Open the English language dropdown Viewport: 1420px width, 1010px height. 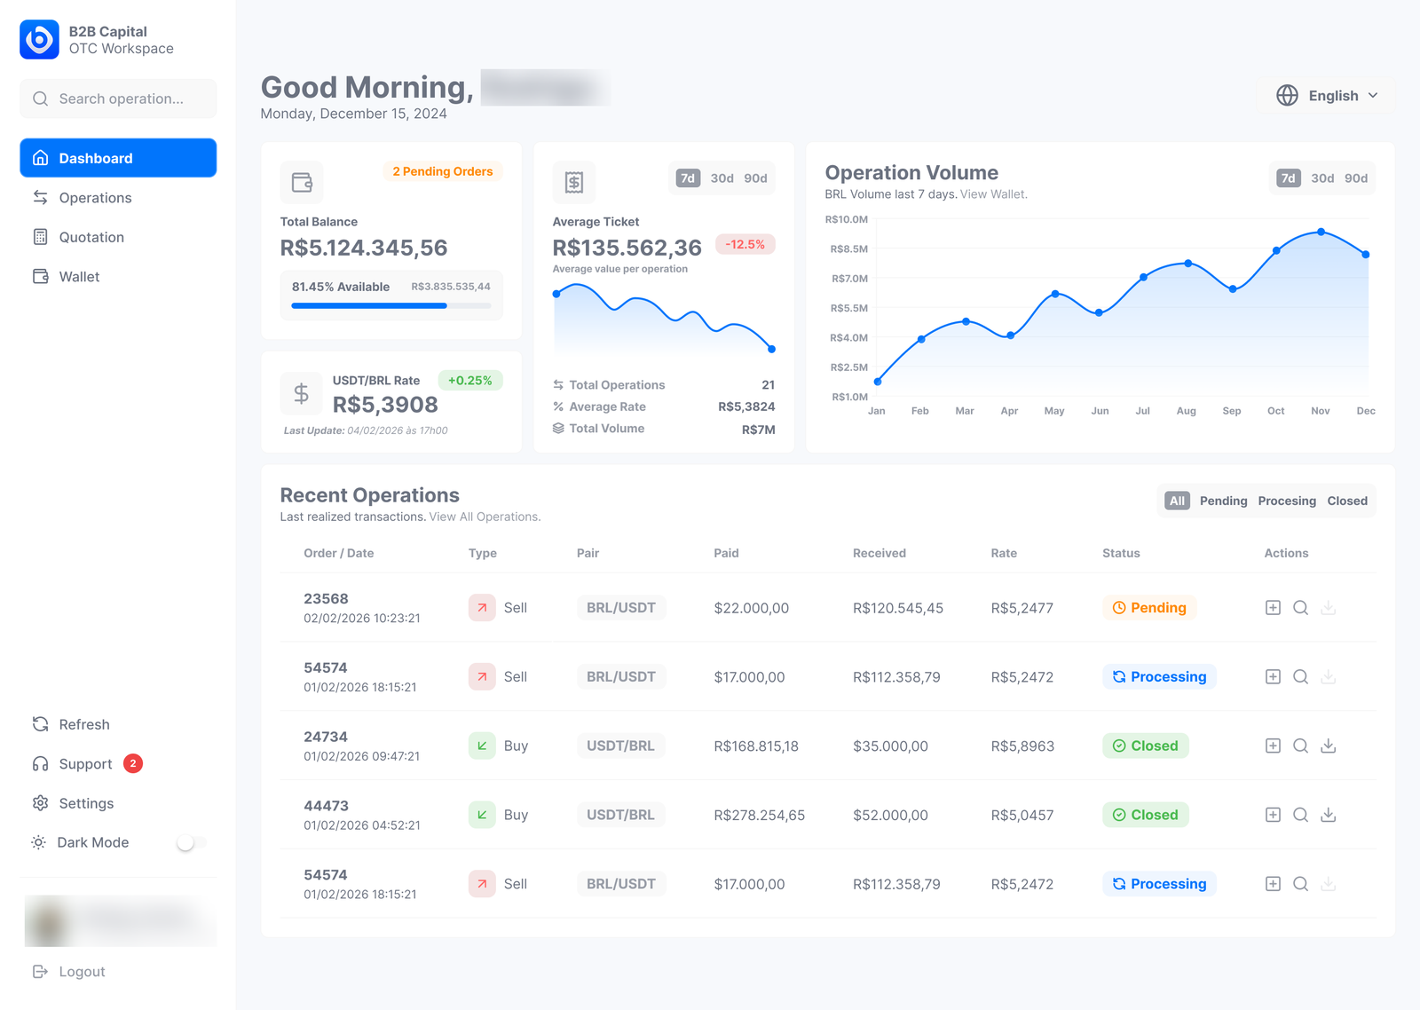(1326, 96)
